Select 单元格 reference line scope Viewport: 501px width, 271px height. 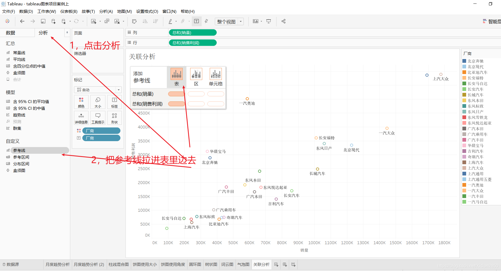point(216,77)
